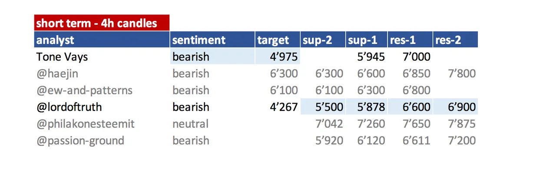This screenshot has height=173, width=556.
Task: Select the 'analyst' column header
Action: pos(102,40)
